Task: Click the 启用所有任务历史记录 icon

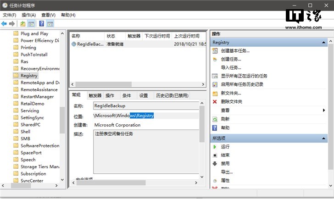Action: 215,84
